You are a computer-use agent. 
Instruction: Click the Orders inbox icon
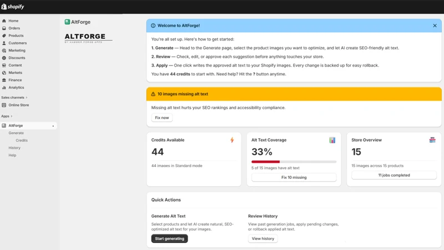click(x=4, y=28)
